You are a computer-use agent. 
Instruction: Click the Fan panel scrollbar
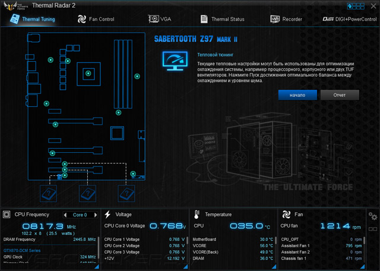tap(364, 241)
